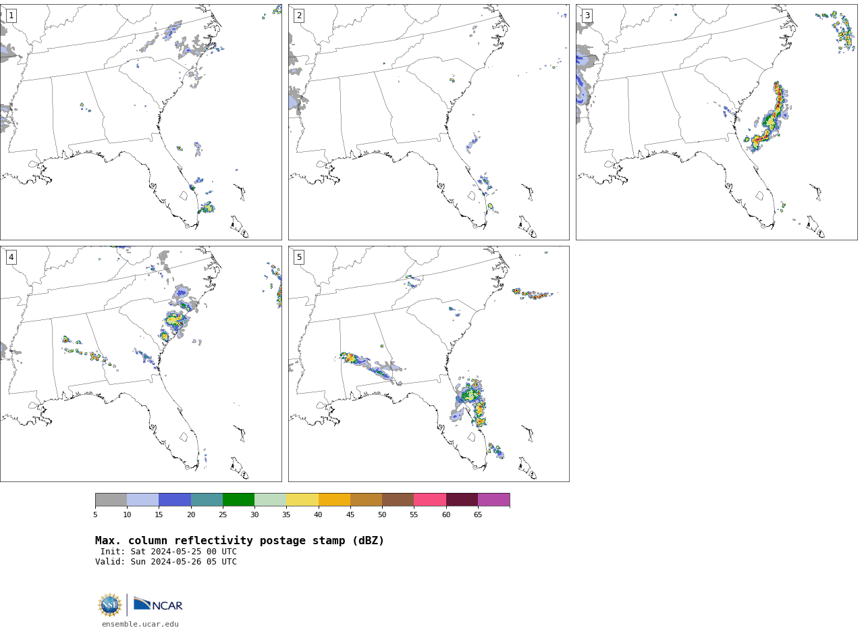Click the teal 20-25 dBZ swatch

click(x=207, y=500)
